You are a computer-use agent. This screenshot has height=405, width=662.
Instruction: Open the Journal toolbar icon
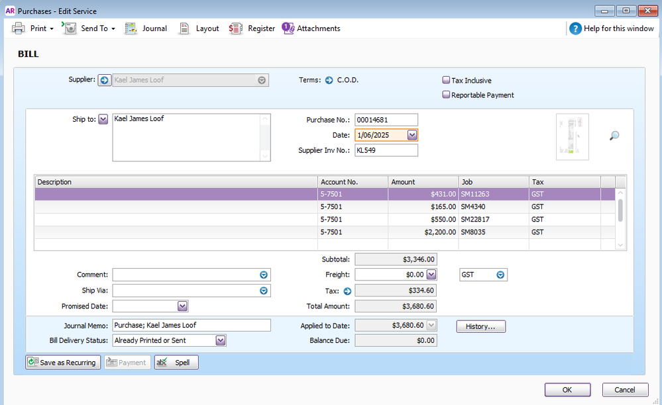(131, 28)
